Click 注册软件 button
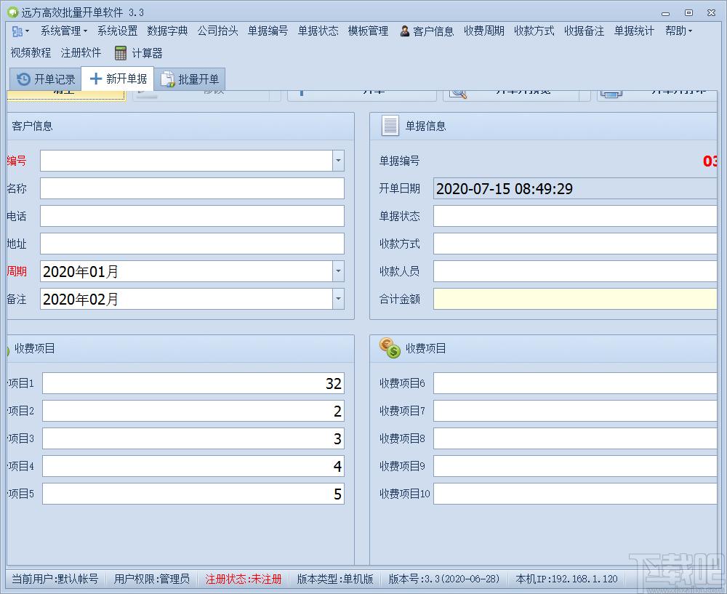 (81, 53)
